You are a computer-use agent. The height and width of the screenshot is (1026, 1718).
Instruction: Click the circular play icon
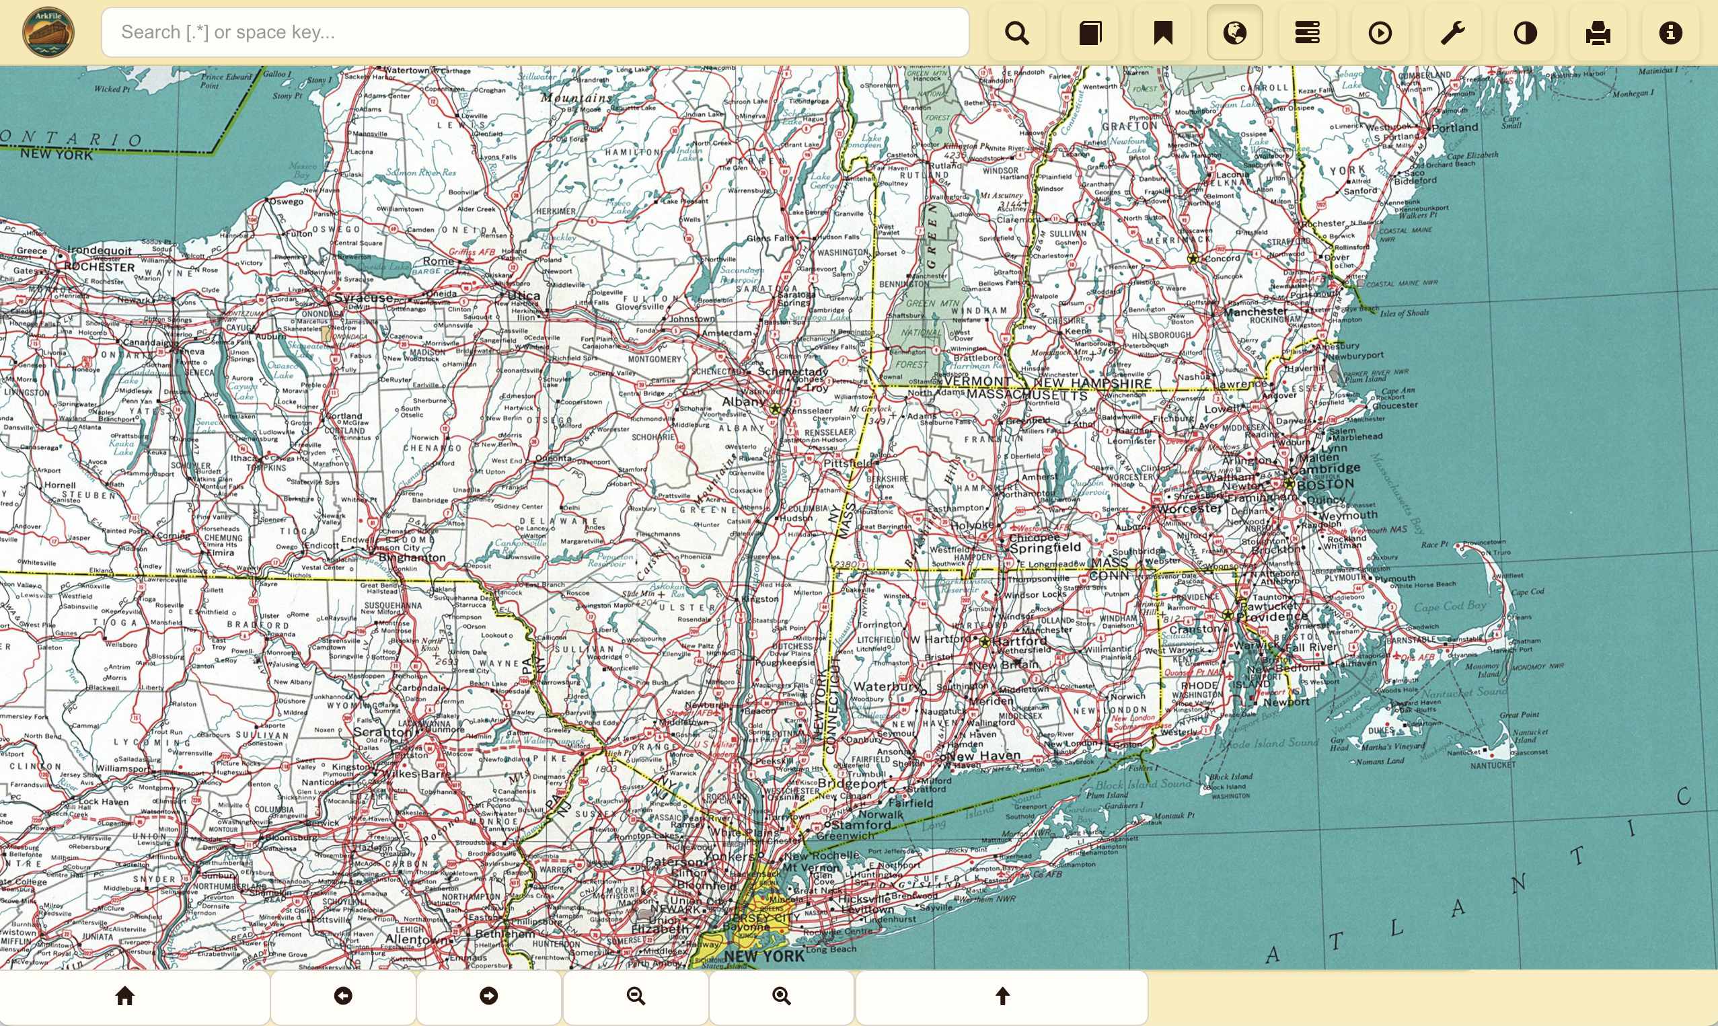point(1380,32)
